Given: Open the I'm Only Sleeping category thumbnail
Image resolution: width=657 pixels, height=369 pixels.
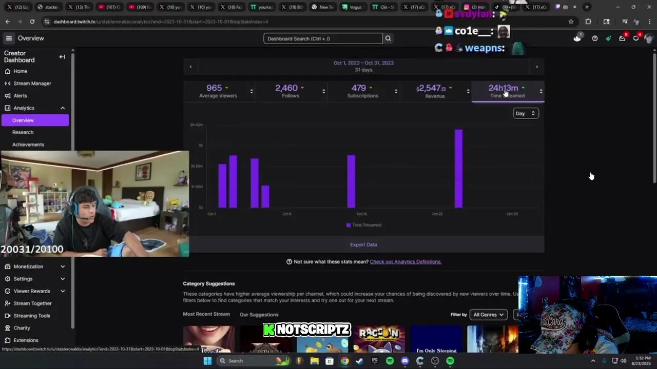Looking at the screenshot, I should 436,339.
